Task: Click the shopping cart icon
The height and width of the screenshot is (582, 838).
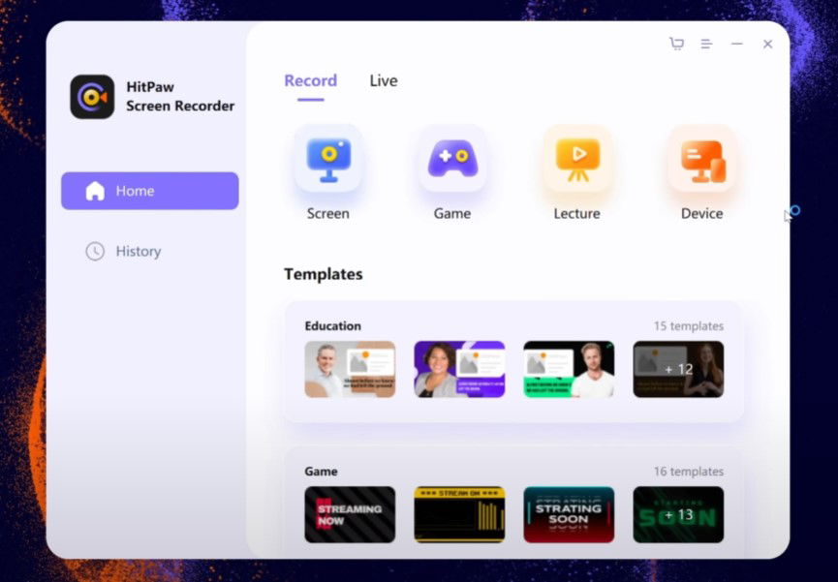Action: [x=676, y=44]
